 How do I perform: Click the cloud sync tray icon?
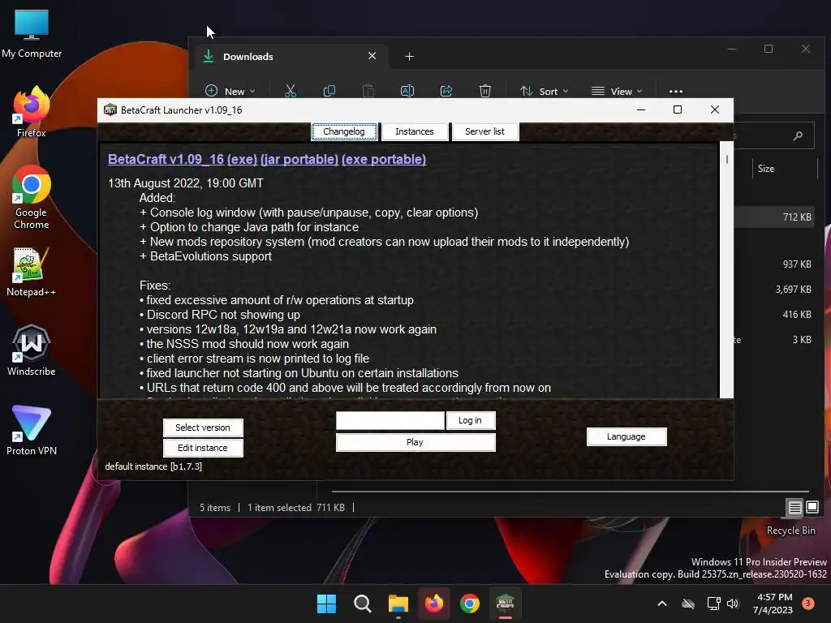pyautogui.click(x=688, y=604)
